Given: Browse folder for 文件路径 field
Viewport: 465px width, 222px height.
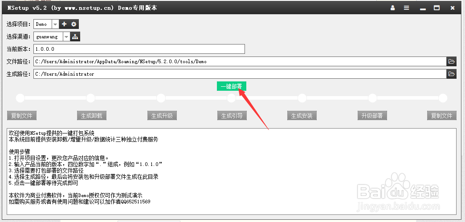Looking at the screenshot, I should click(x=451, y=61).
